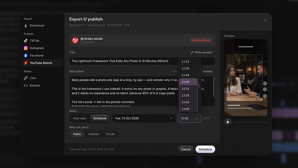The width and height of the screenshot is (298, 168).
Task: Open the Embed share option
Action: [42, 85]
